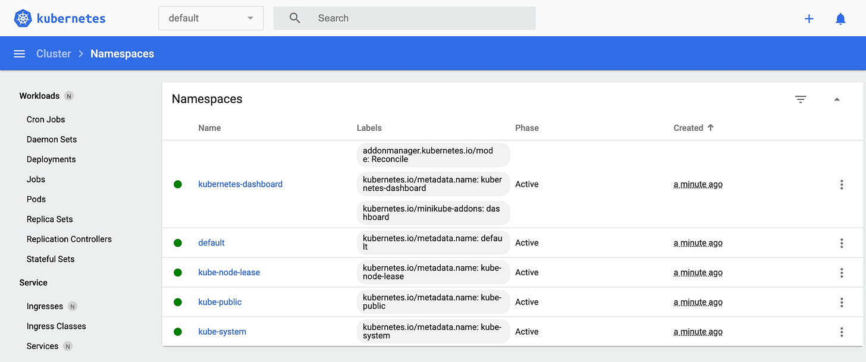This screenshot has width=866, height=362.
Task: Click into the Search field
Action: tap(404, 18)
